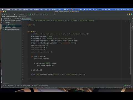The image size is (133, 100).
Task: Click the Debug bug icon in toolbar
Action: click(x=30, y=14)
